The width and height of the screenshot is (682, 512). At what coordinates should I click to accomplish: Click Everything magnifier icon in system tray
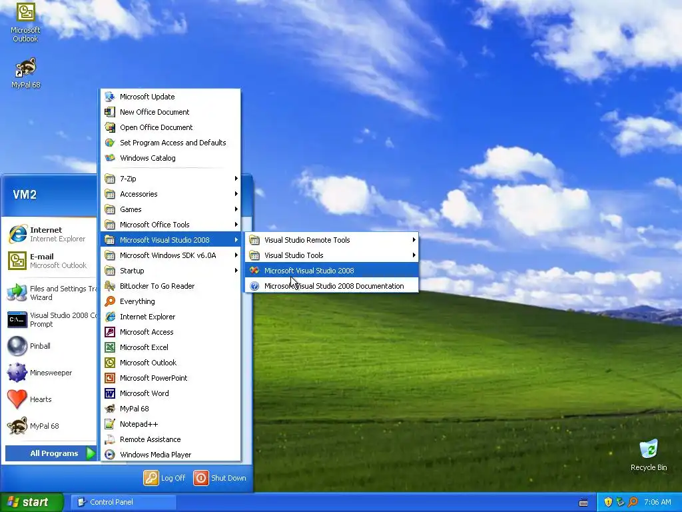coord(633,502)
